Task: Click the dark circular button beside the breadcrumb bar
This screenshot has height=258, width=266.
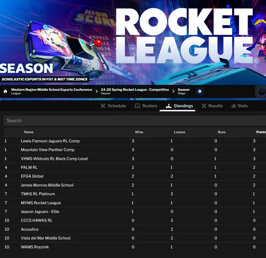Action: 261,91
